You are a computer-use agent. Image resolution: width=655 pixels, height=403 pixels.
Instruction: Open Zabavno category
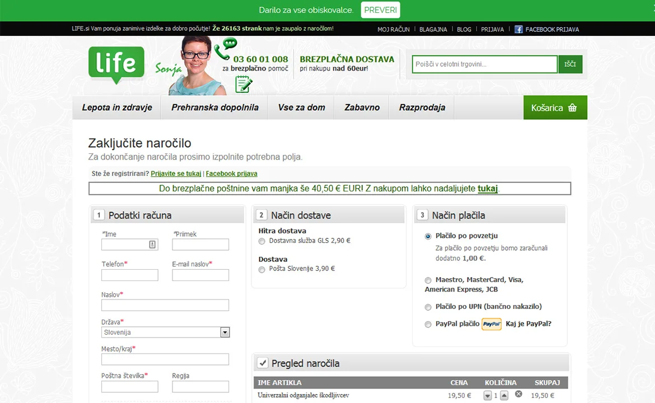[362, 107]
